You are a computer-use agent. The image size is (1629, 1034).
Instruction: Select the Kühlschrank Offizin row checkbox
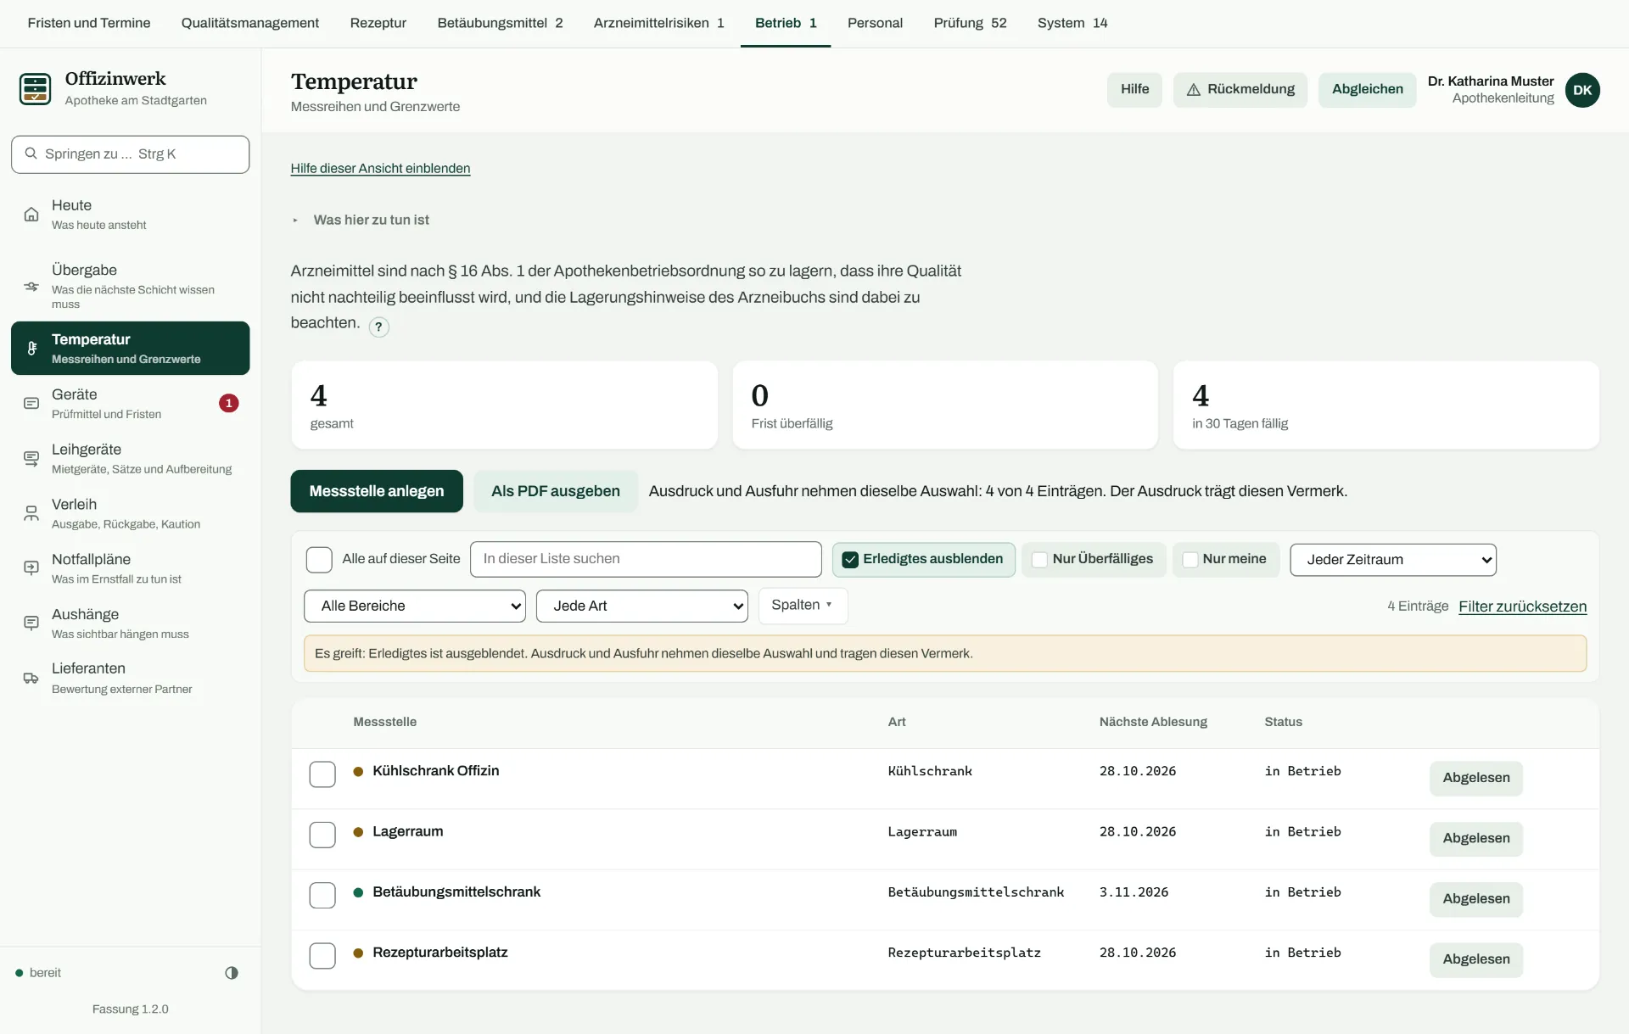(322, 774)
